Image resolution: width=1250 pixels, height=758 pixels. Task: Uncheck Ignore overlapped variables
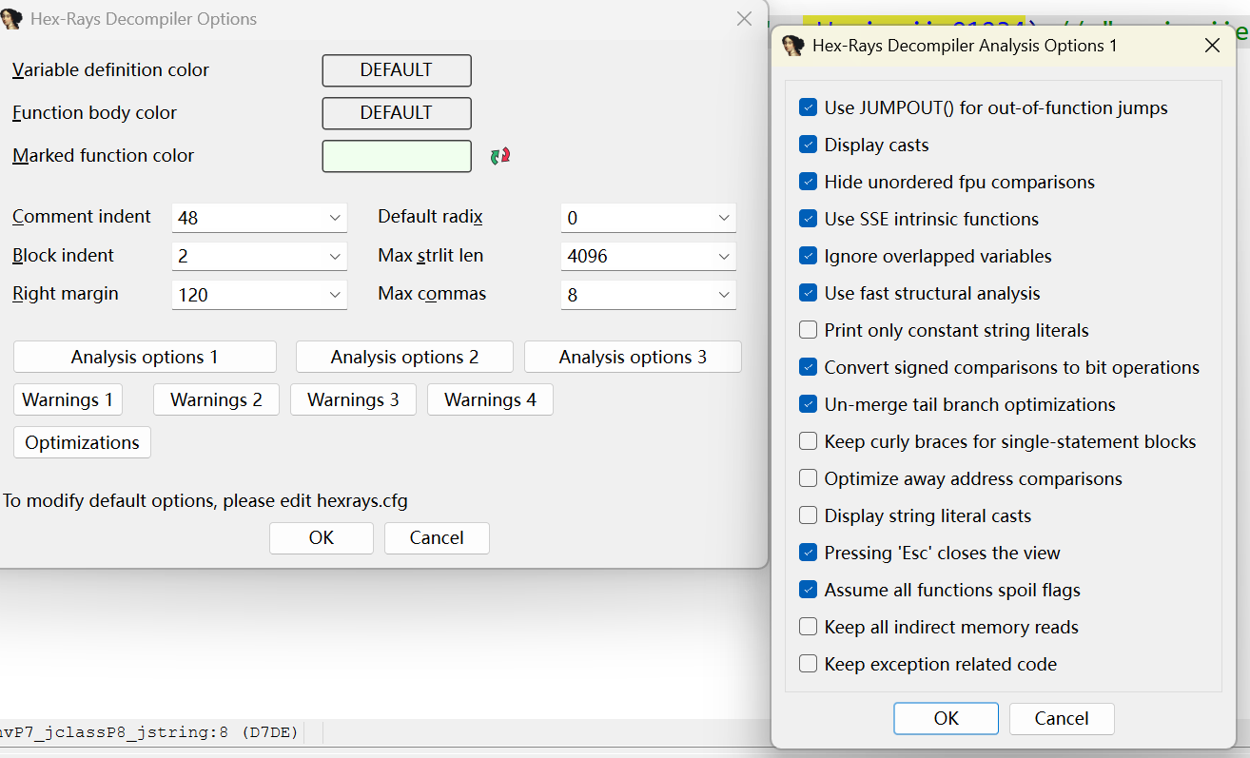point(809,257)
